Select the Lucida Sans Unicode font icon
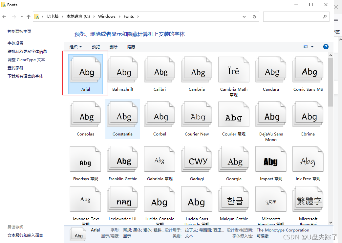The width and height of the screenshot is (342, 243). (x=197, y=199)
